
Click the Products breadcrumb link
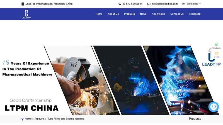40,119
